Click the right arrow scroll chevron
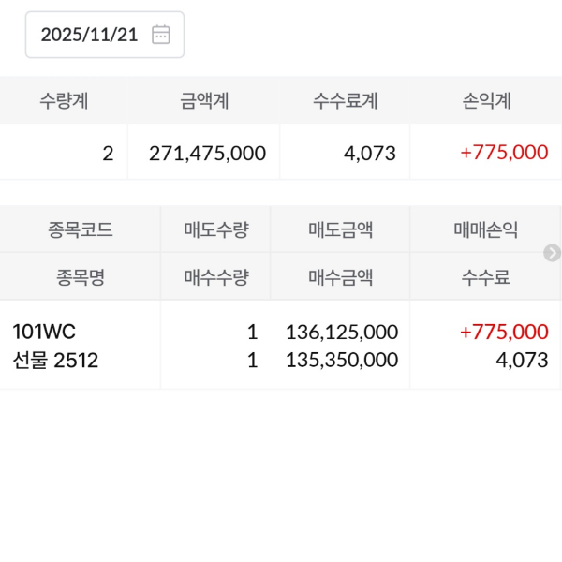Image resolution: width=562 pixels, height=562 pixels. (x=552, y=253)
